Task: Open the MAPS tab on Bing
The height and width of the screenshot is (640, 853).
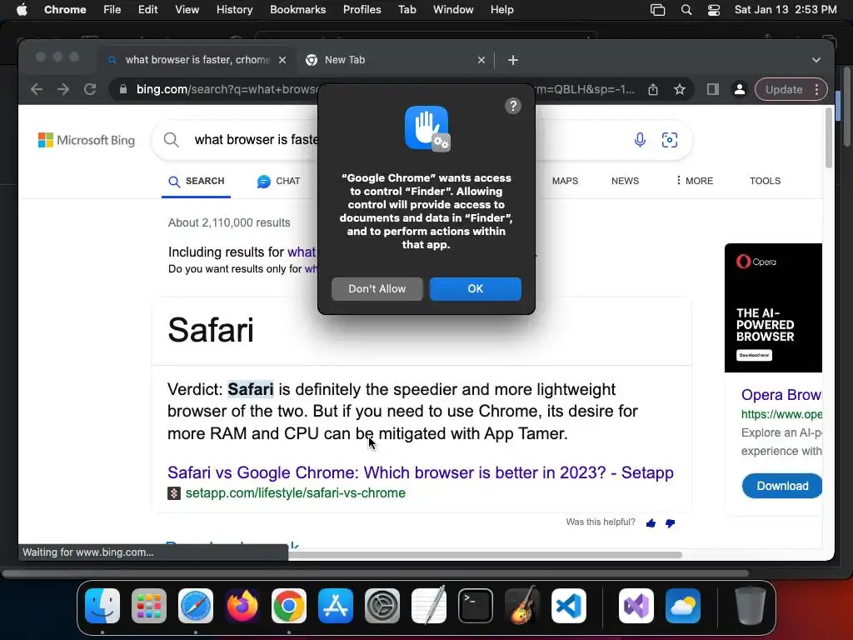Action: tap(565, 181)
